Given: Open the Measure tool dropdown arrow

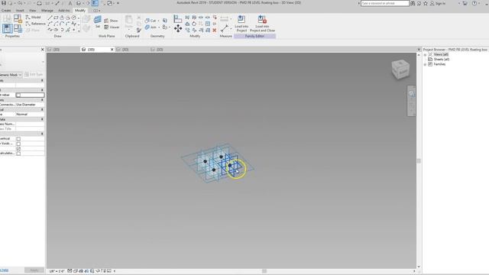Looking at the screenshot, I should click(231, 29).
